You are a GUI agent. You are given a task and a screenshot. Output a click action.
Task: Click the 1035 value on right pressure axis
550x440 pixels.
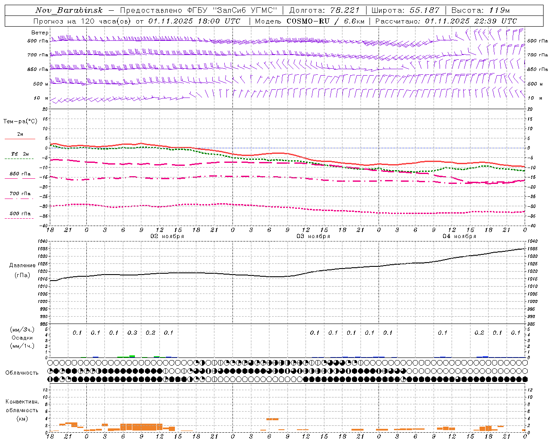[533, 249]
